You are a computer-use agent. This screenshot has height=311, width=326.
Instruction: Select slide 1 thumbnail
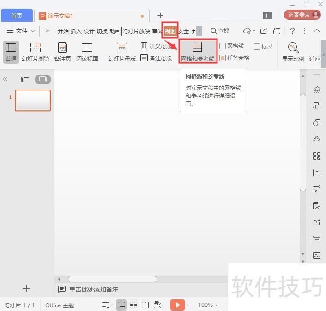(33, 100)
